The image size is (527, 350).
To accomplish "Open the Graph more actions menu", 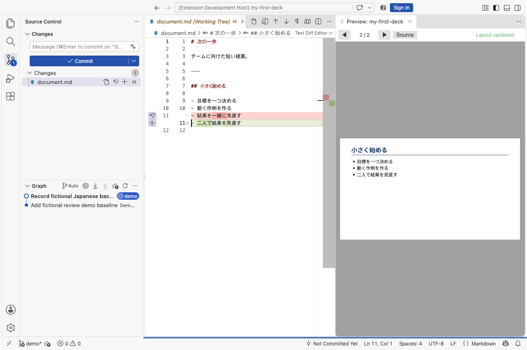I will coord(135,186).
